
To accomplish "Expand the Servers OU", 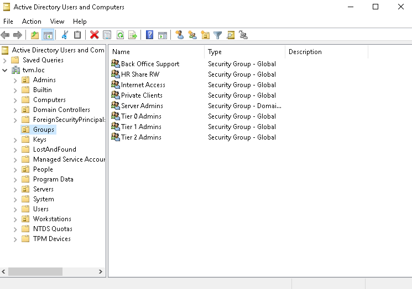I will (x=15, y=190).
